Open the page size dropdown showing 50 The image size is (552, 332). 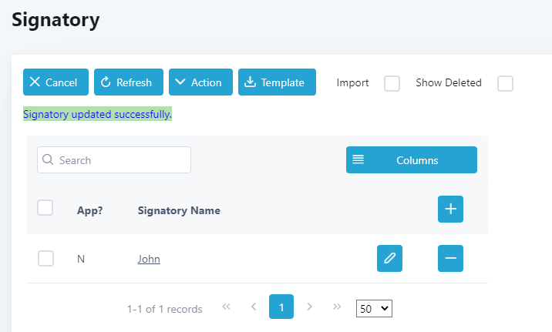(x=374, y=308)
